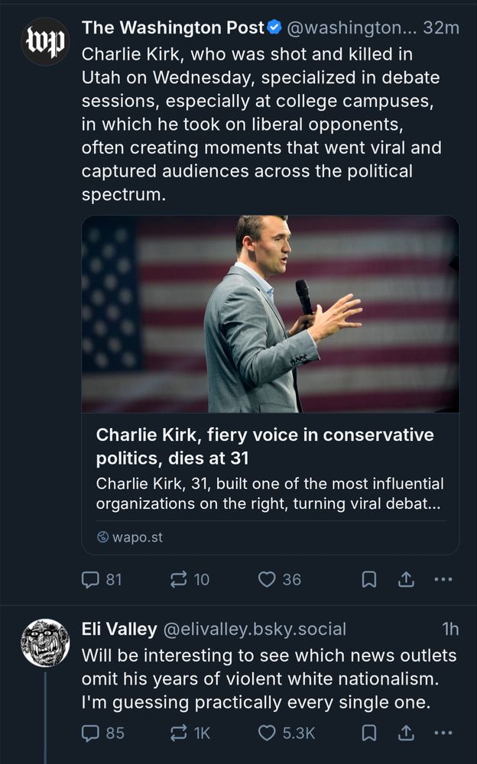Bookmark the Washington Post's post
Screen dimensions: 477x764
[x=369, y=579]
